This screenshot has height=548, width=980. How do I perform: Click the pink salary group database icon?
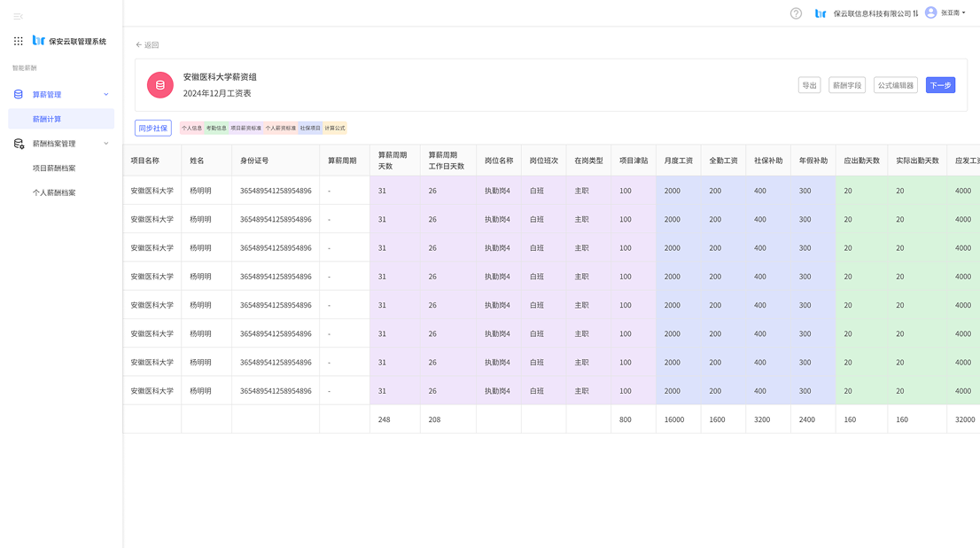[x=160, y=85]
